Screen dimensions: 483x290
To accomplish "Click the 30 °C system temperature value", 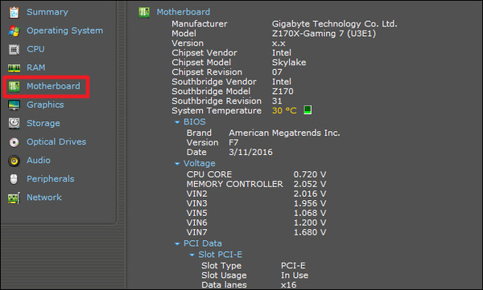I will (x=284, y=111).
